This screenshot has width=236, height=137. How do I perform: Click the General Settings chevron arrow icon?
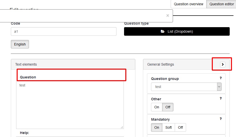222,64
